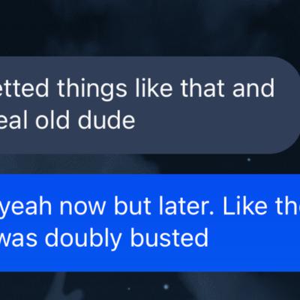Viewport: 300px width, 300px height.
Task: Tap the chat background below the blue message
Action: (x=150, y=286)
